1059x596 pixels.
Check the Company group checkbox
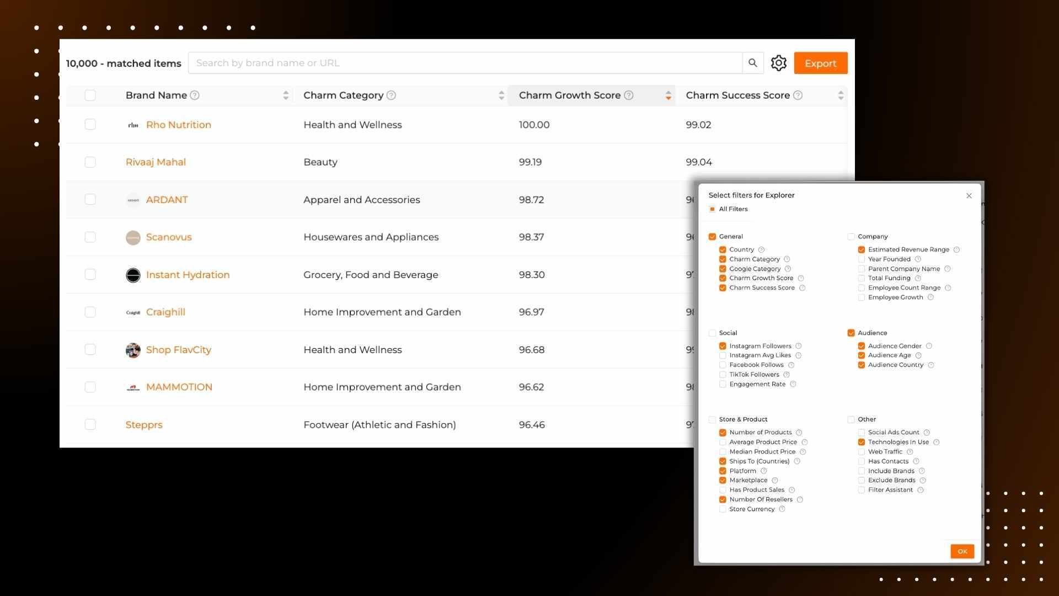(851, 237)
